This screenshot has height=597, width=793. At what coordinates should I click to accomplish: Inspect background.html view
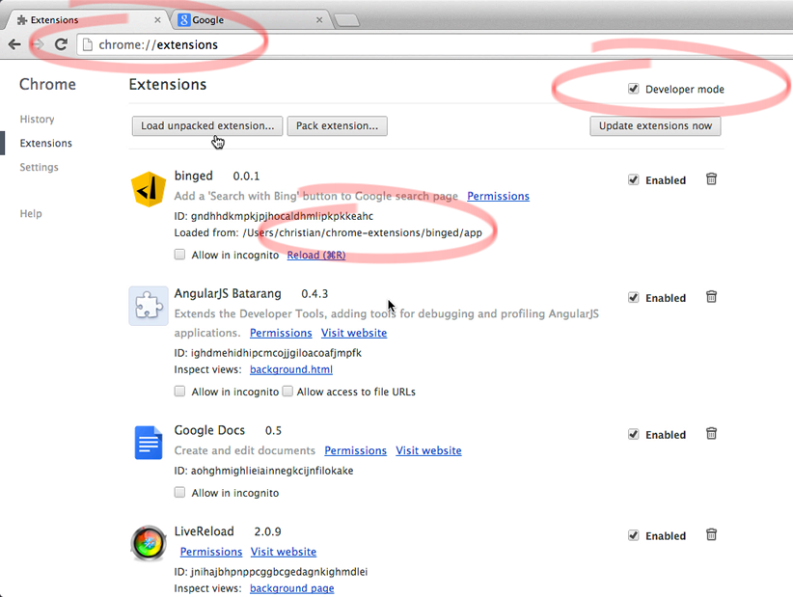coord(291,369)
